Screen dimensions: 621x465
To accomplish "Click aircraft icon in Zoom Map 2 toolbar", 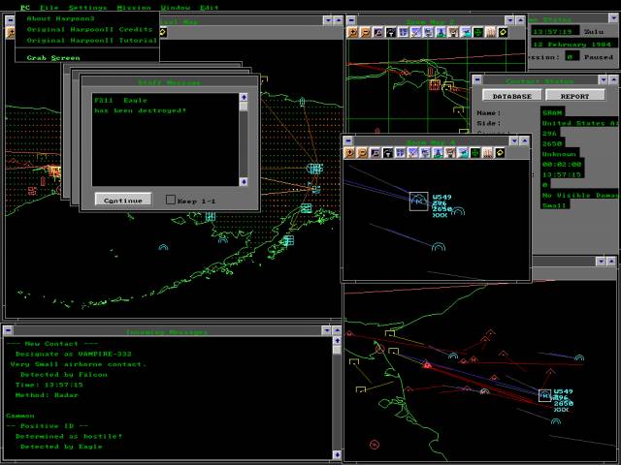I will point(466,32).
